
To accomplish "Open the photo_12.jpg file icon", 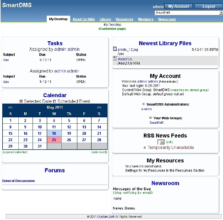I will click(x=115, y=49).
